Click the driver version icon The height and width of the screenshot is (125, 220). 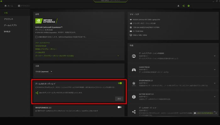click(x=131, y=23)
